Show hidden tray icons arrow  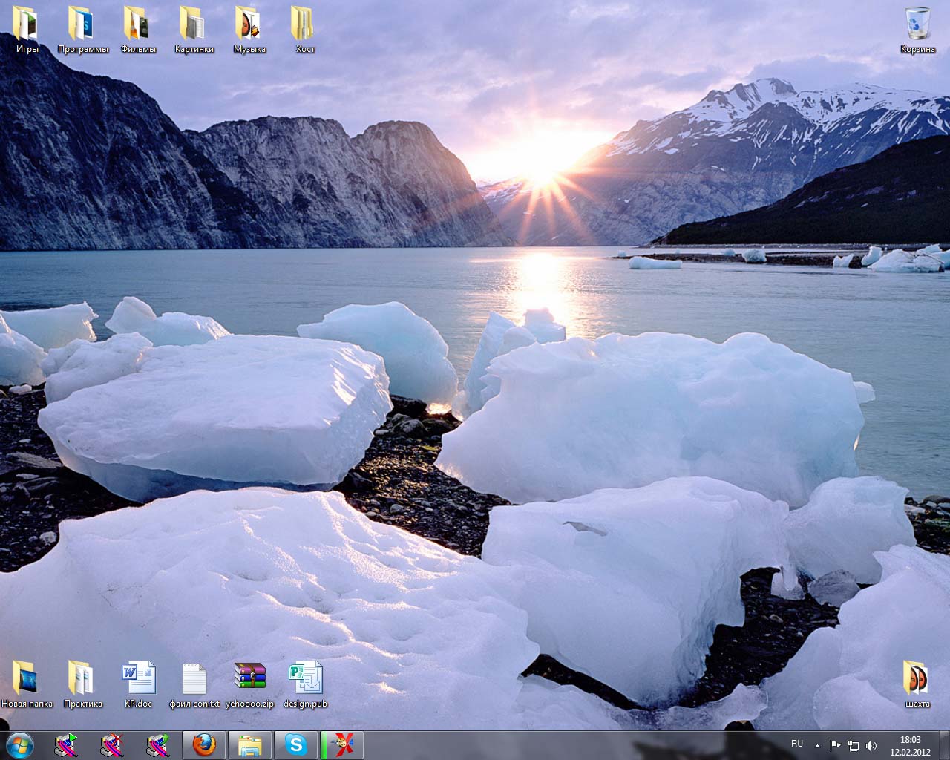coord(817,745)
